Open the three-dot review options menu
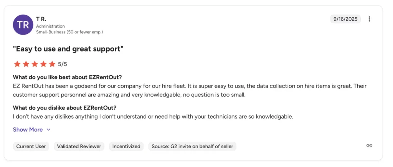Screen dimensions: 393x167 [x=369, y=19]
